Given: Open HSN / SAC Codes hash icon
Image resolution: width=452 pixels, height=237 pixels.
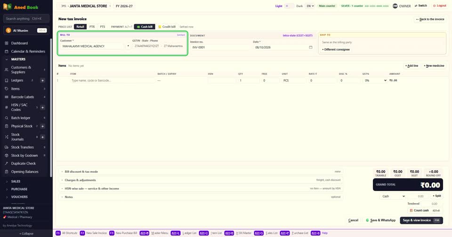Looking at the screenshot, I should point(6,107).
